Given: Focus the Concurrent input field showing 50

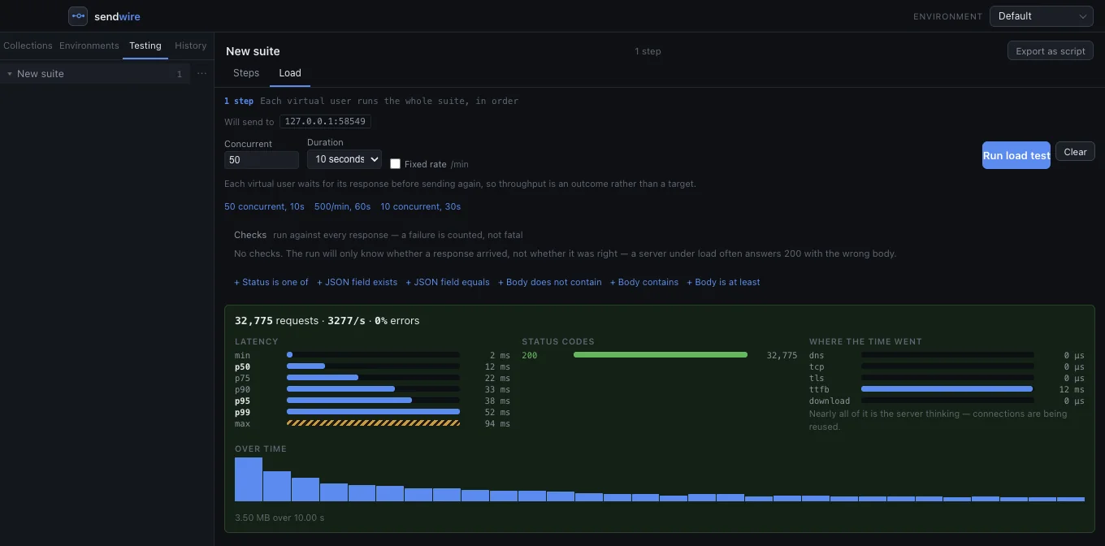Looking at the screenshot, I should (x=262, y=160).
